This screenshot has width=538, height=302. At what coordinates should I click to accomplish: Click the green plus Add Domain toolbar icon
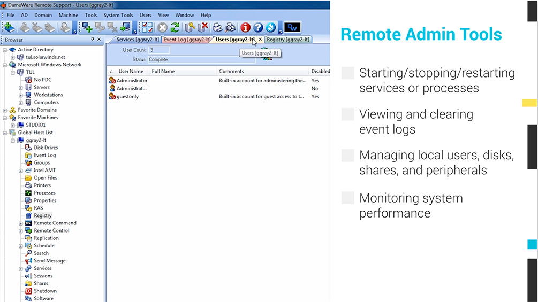tap(9, 27)
